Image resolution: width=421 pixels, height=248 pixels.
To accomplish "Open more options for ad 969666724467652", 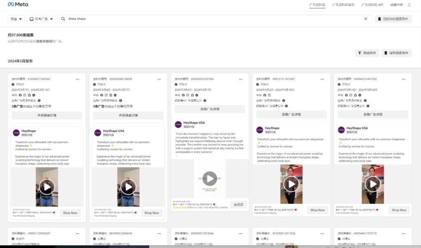I will (404, 79).
